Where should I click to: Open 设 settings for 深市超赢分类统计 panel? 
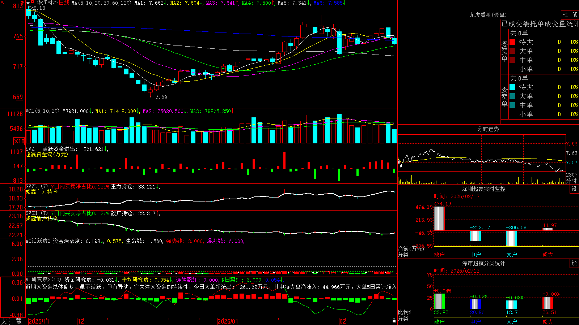[574, 263]
